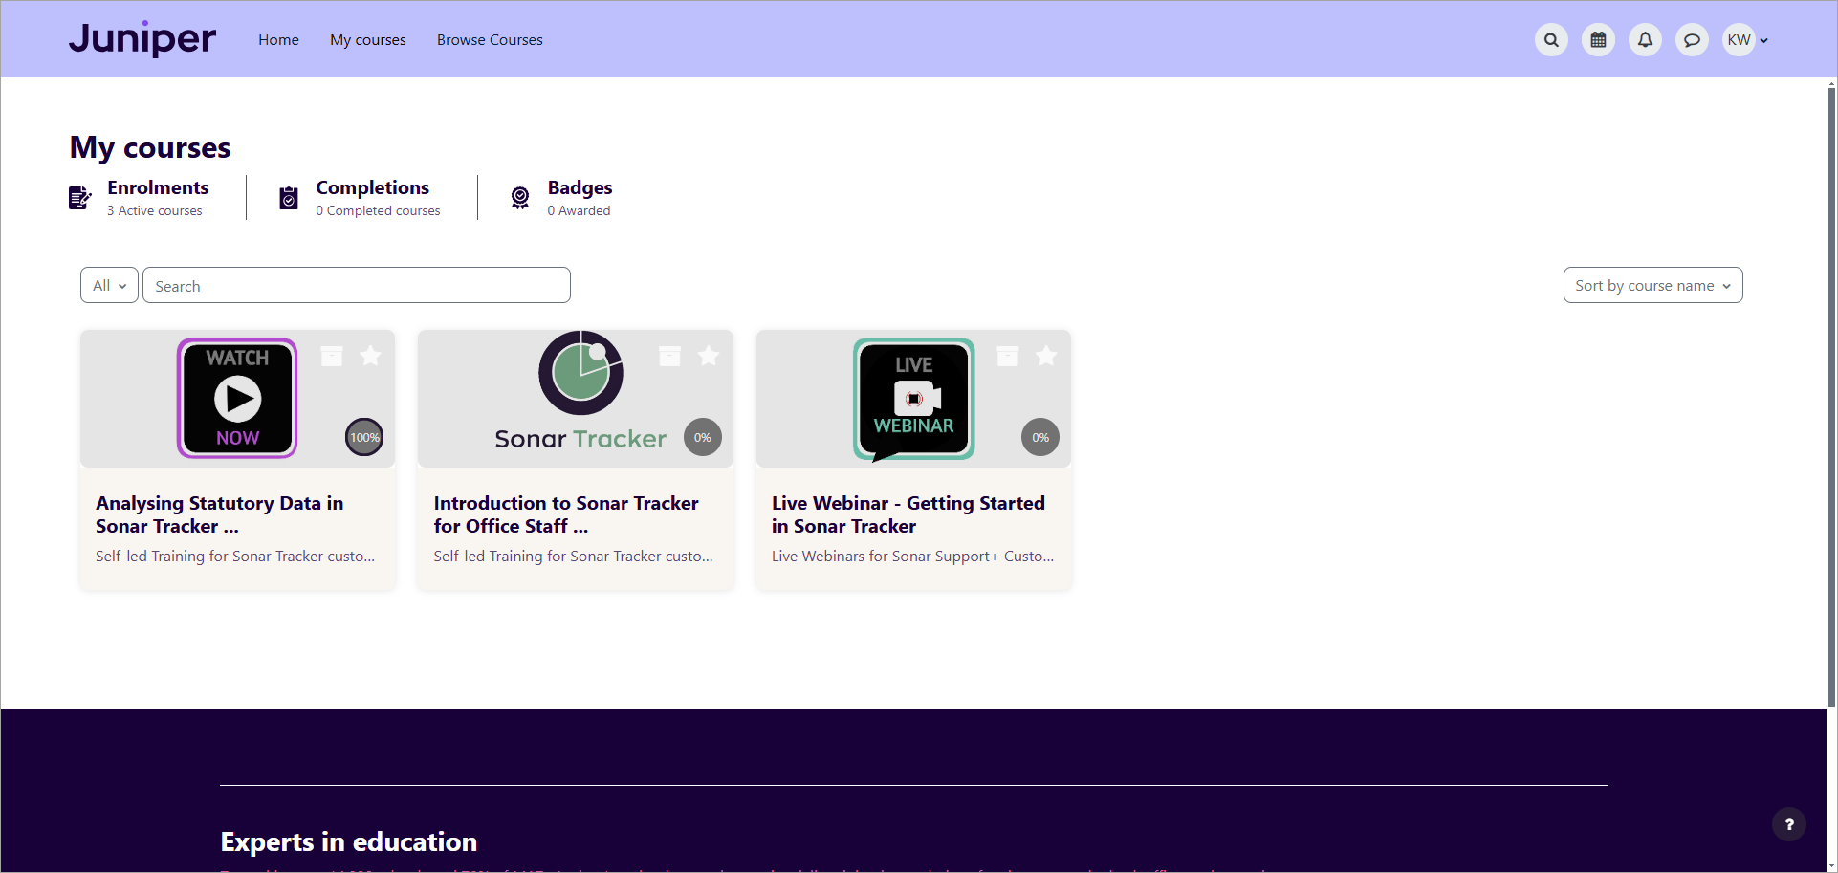The image size is (1838, 873).
Task: Open the search icon in header
Action: coord(1551,40)
